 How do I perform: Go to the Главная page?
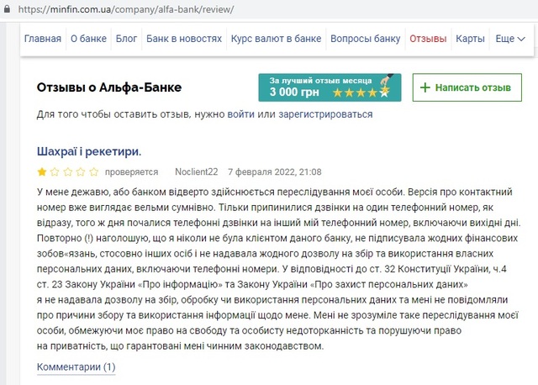point(43,39)
